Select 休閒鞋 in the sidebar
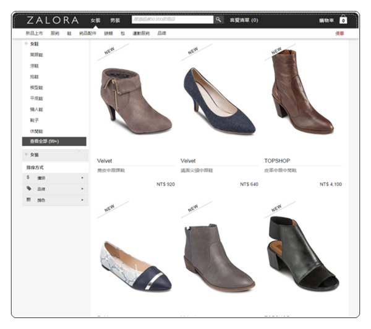Image resolution: width=371 pixels, height=329 pixels. point(36,131)
